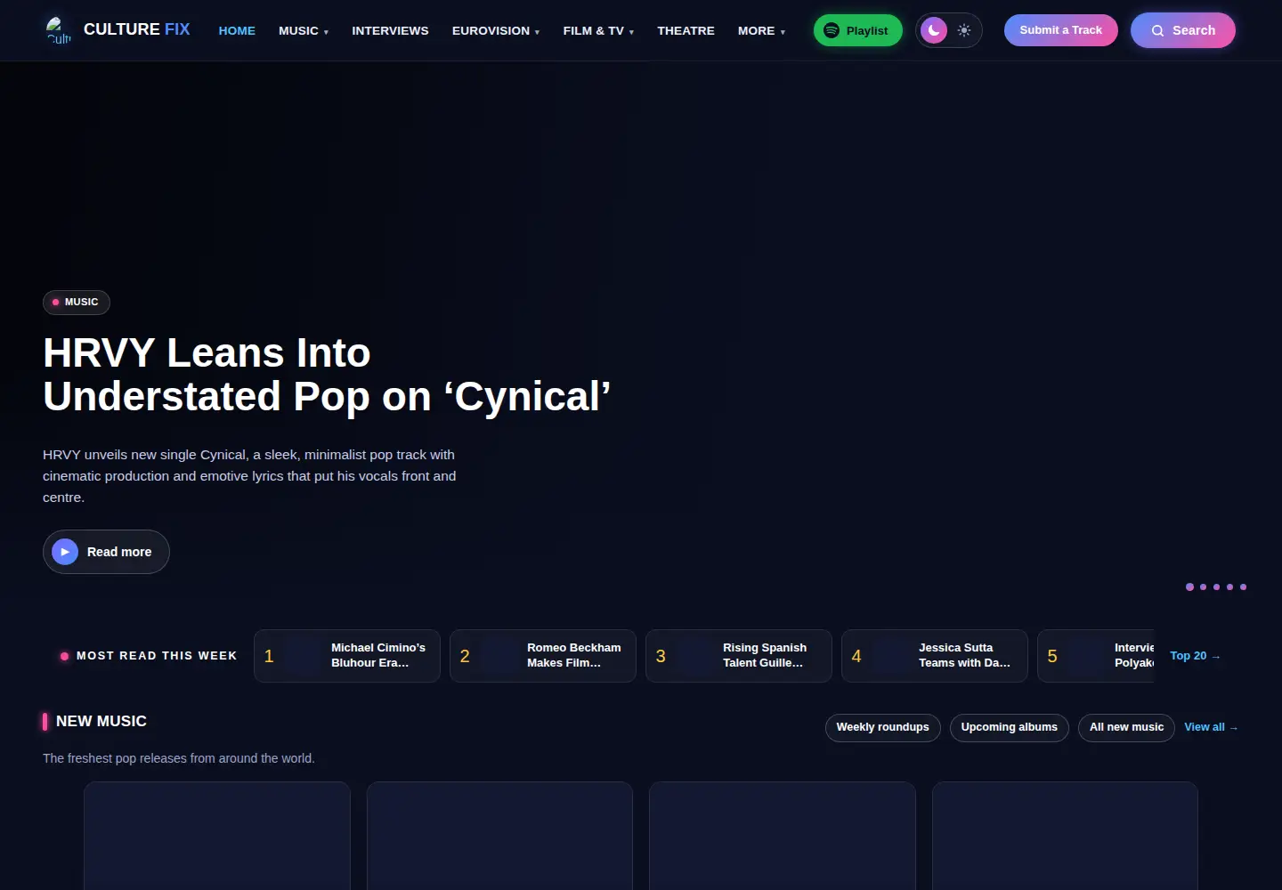Select the third carousel slide dot

1217,587
